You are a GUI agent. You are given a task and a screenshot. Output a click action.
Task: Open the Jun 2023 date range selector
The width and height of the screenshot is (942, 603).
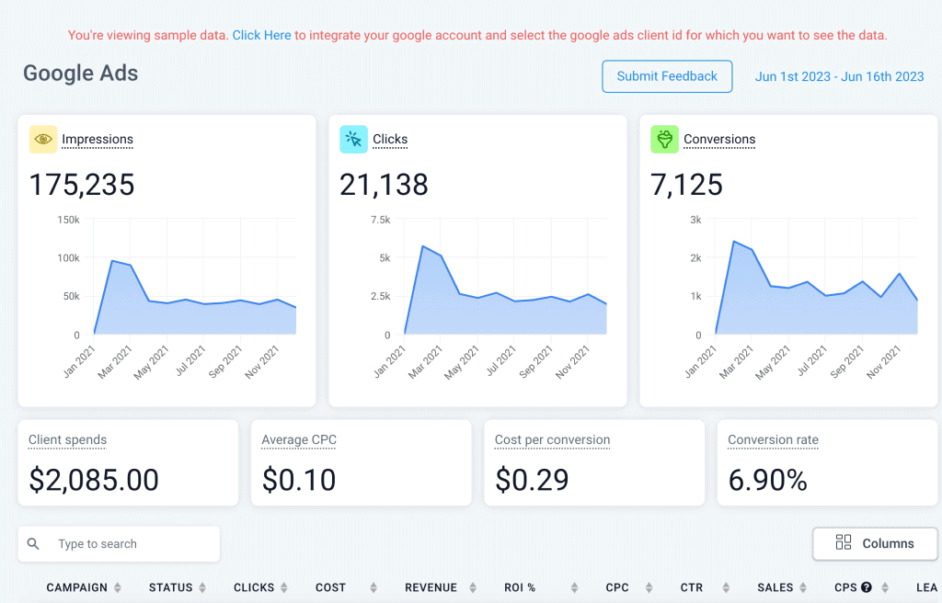839,76
